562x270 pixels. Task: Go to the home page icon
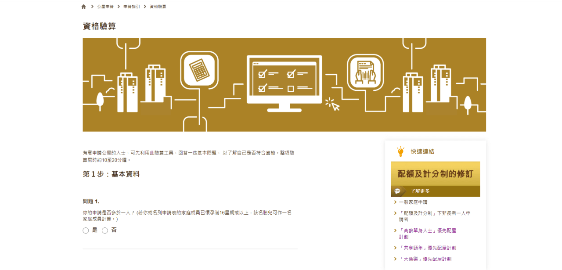click(x=84, y=7)
